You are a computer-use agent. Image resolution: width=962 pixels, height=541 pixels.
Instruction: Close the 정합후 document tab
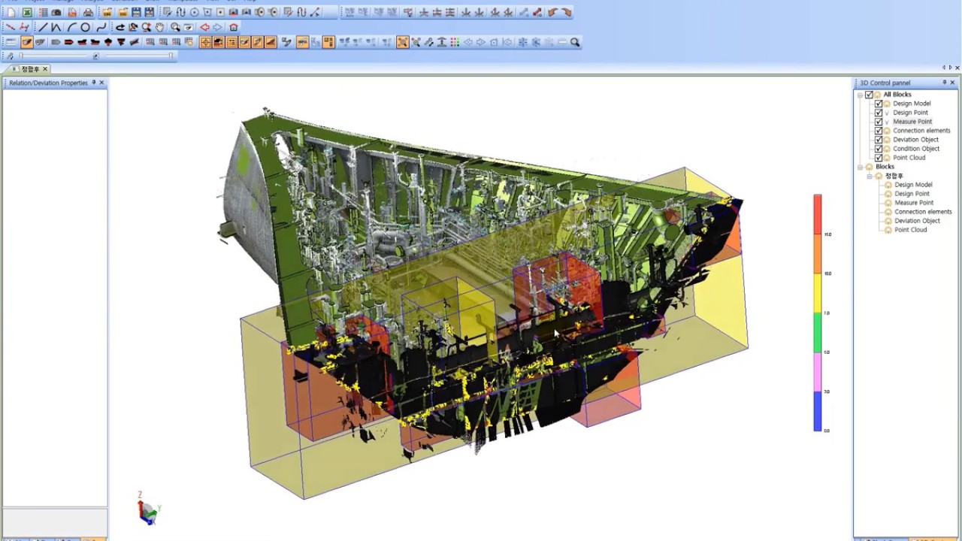tap(45, 69)
